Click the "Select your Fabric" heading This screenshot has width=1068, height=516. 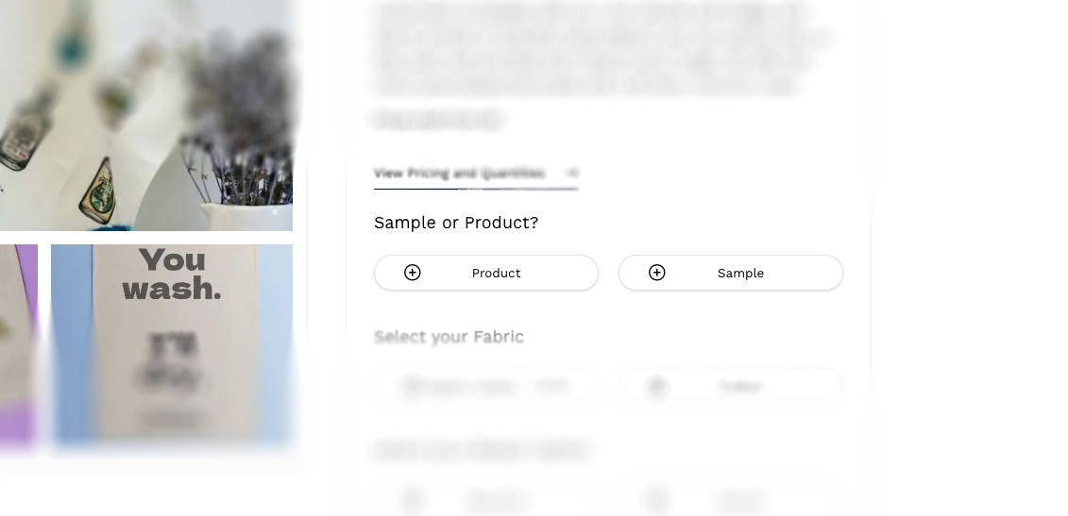pyautogui.click(x=449, y=337)
